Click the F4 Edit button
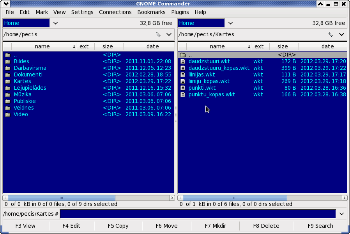 (71, 226)
